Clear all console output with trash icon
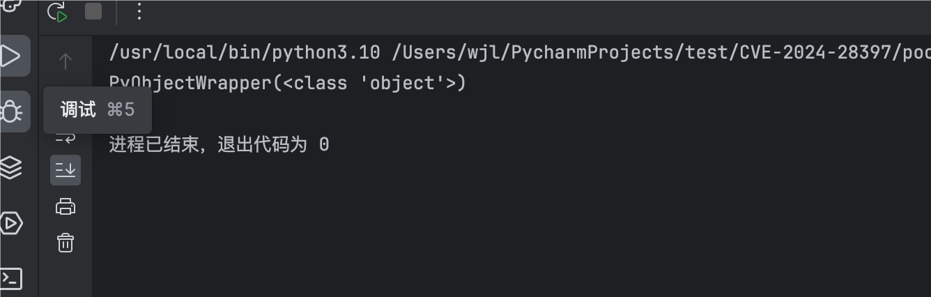The height and width of the screenshot is (297, 931). click(66, 243)
